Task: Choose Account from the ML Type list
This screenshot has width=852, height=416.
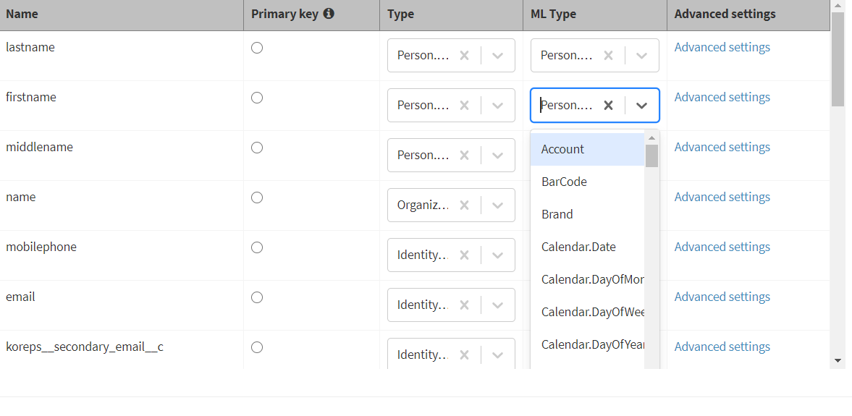Action: (562, 149)
